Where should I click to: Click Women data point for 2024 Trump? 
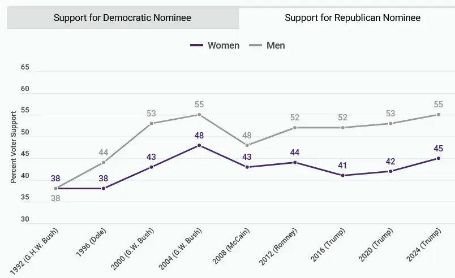438,158
